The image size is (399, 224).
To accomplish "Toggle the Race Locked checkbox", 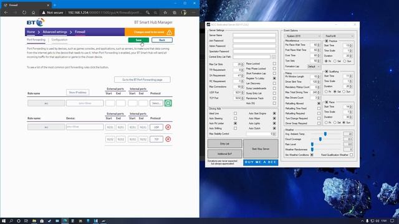I will click(x=274, y=63).
